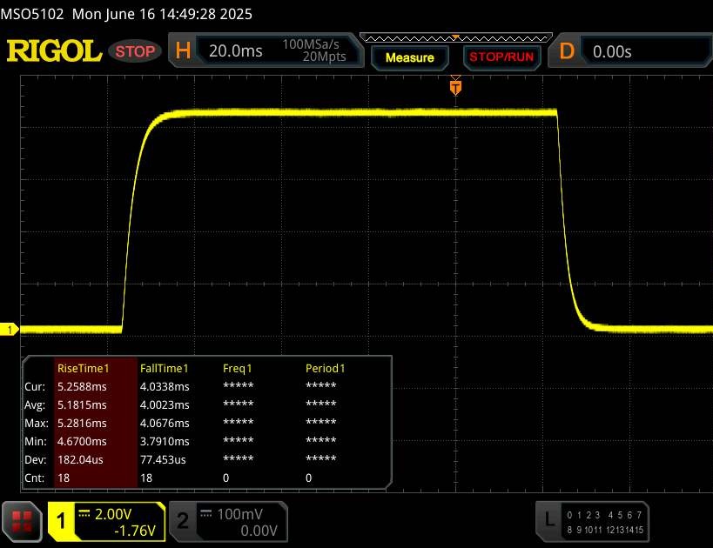Click the 100MSa/s sample rate readout
Image resolution: width=713 pixels, height=548 pixels.
311,44
